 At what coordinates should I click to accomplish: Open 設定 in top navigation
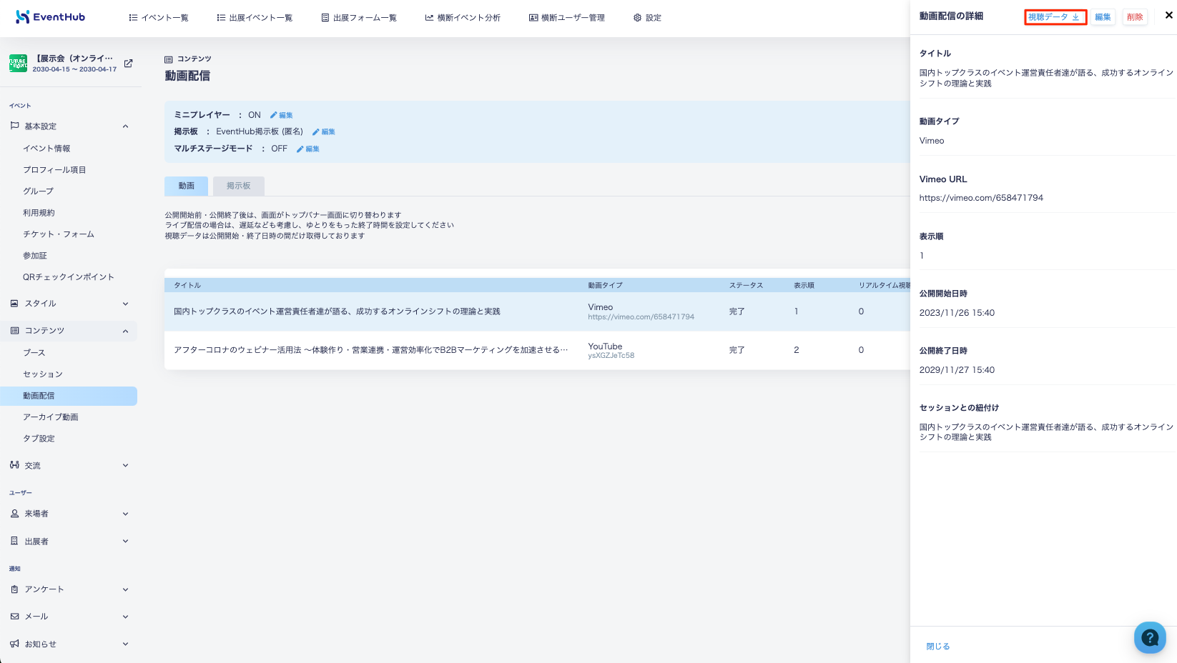[647, 18]
